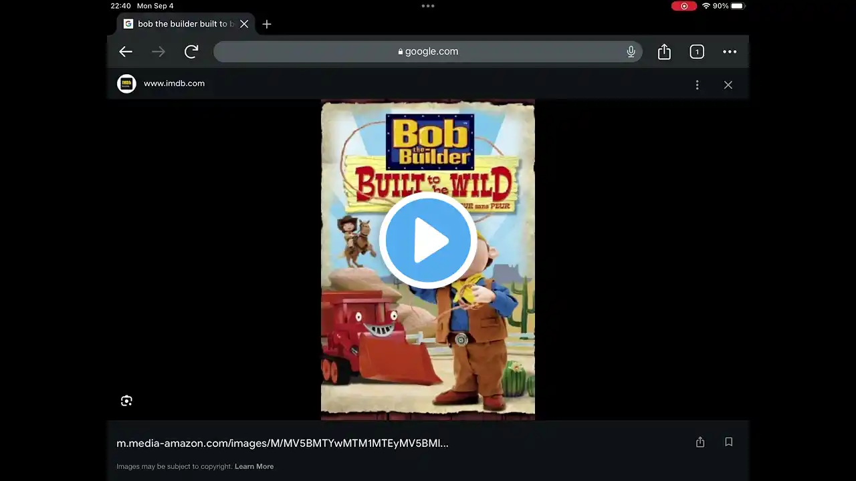Go back using the browser back arrow
The width and height of the screenshot is (856, 481).
point(126,51)
